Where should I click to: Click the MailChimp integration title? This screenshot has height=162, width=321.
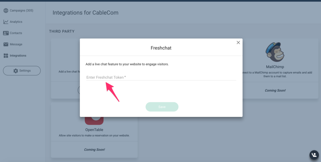click(x=275, y=67)
